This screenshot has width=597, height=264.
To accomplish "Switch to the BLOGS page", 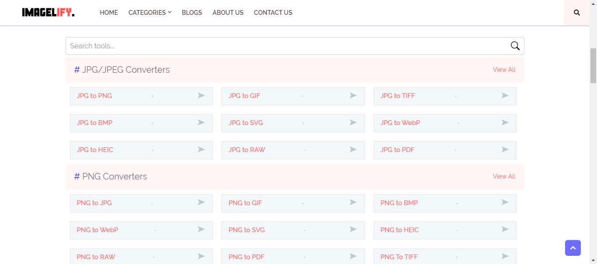I will tap(191, 12).
